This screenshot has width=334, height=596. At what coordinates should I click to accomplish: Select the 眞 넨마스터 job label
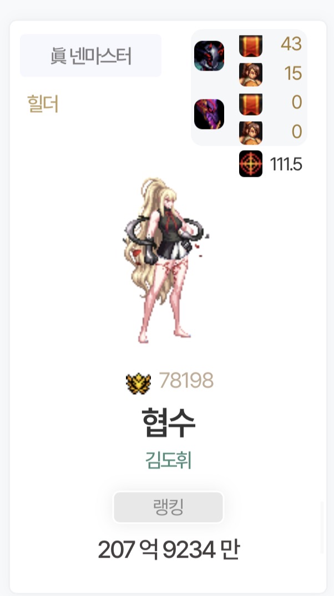pos(90,56)
